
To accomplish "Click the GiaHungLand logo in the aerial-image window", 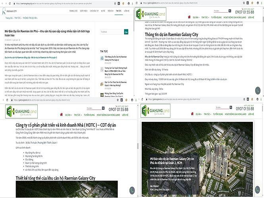I will 156,111.
